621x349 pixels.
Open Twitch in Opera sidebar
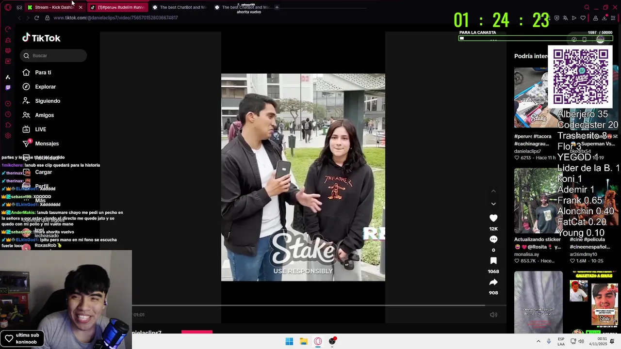coord(8,88)
